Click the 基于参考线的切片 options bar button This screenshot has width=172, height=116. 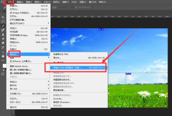(83, 7)
